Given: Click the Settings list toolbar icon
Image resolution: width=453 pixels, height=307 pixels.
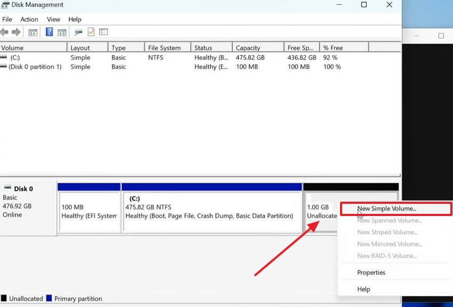Looking at the screenshot, I should tap(103, 32).
